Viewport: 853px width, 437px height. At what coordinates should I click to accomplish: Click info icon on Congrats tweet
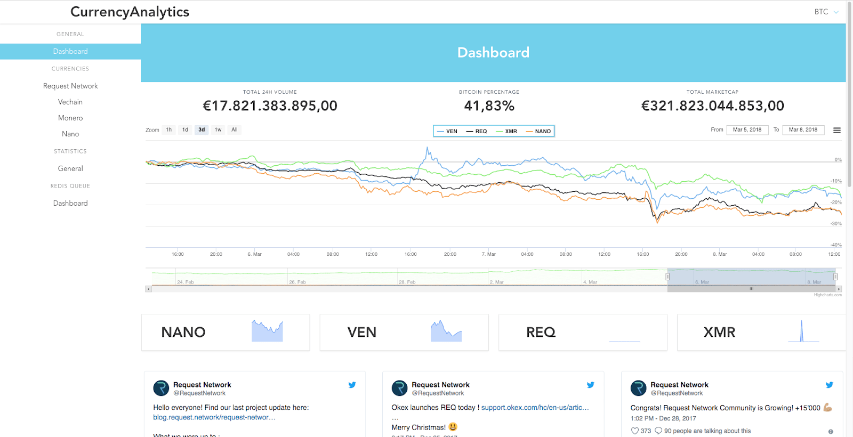[x=831, y=431]
